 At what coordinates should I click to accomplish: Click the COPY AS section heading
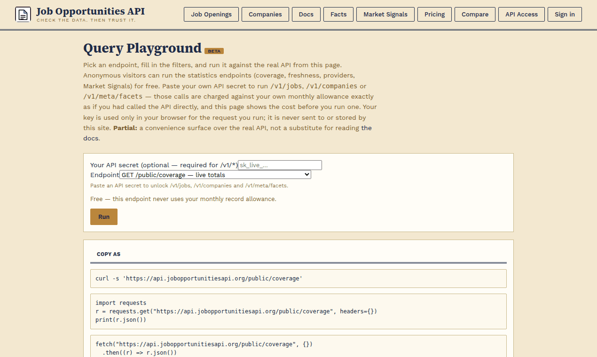pos(109,254)
